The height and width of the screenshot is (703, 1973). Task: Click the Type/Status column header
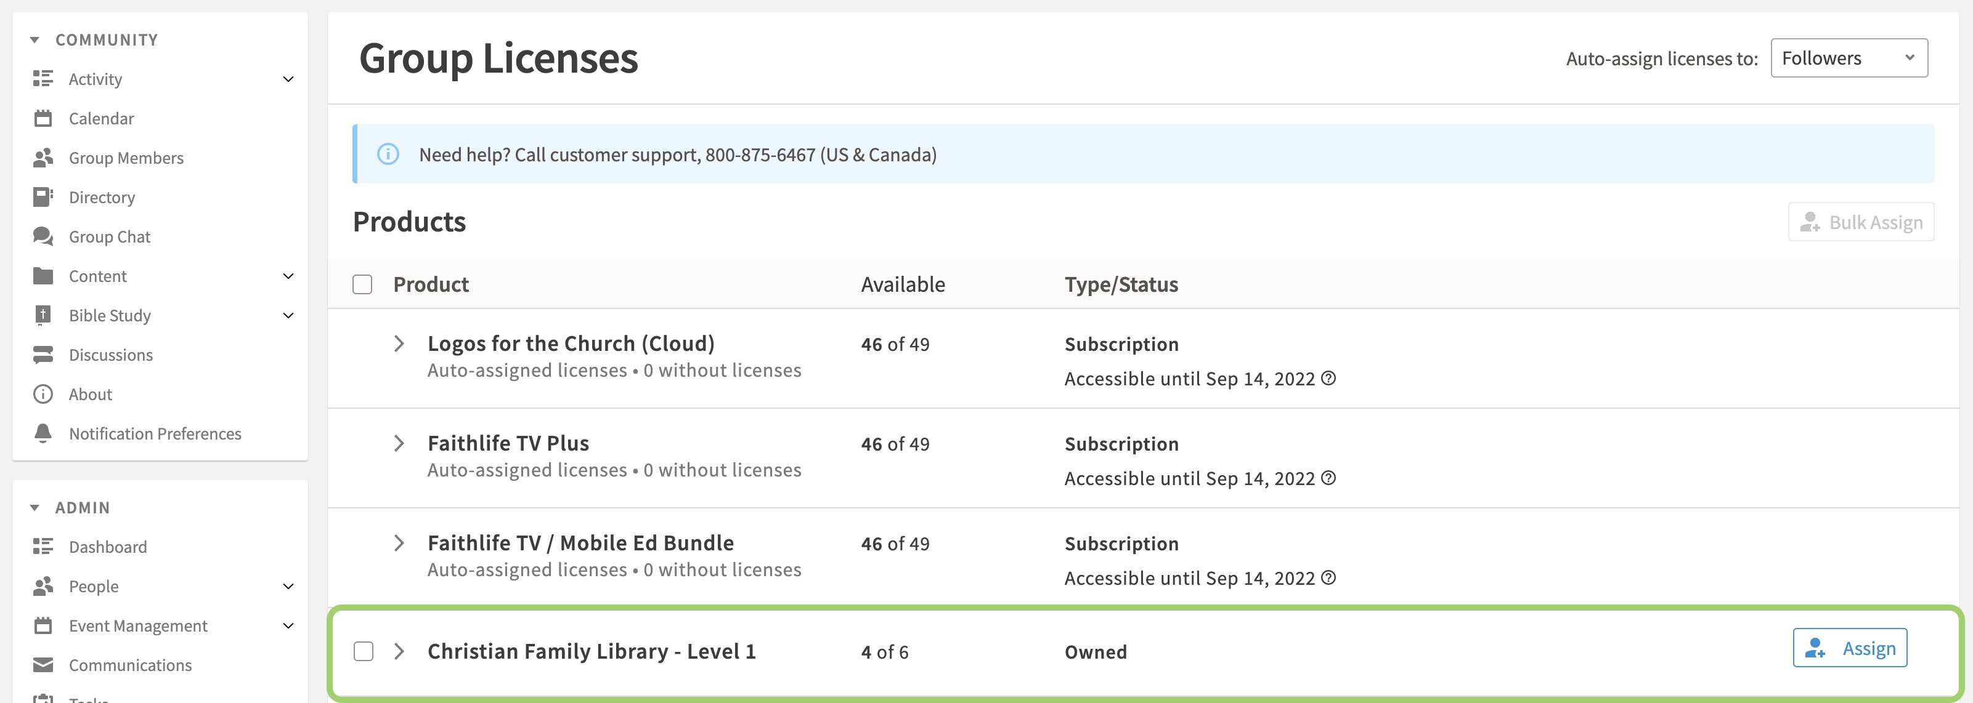tap(1121, 284)
